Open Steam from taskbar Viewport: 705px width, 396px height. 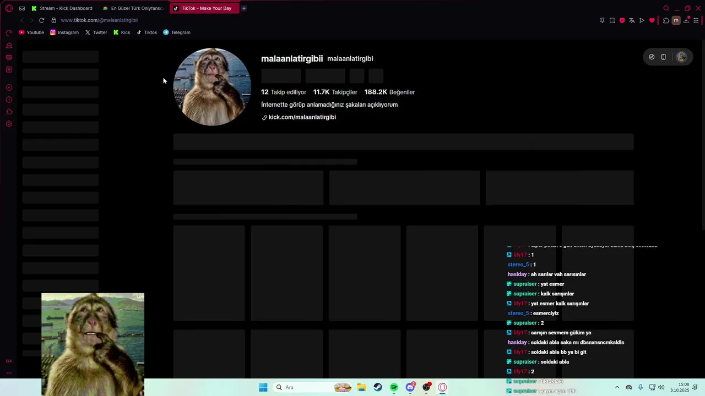tap(378, 387)
